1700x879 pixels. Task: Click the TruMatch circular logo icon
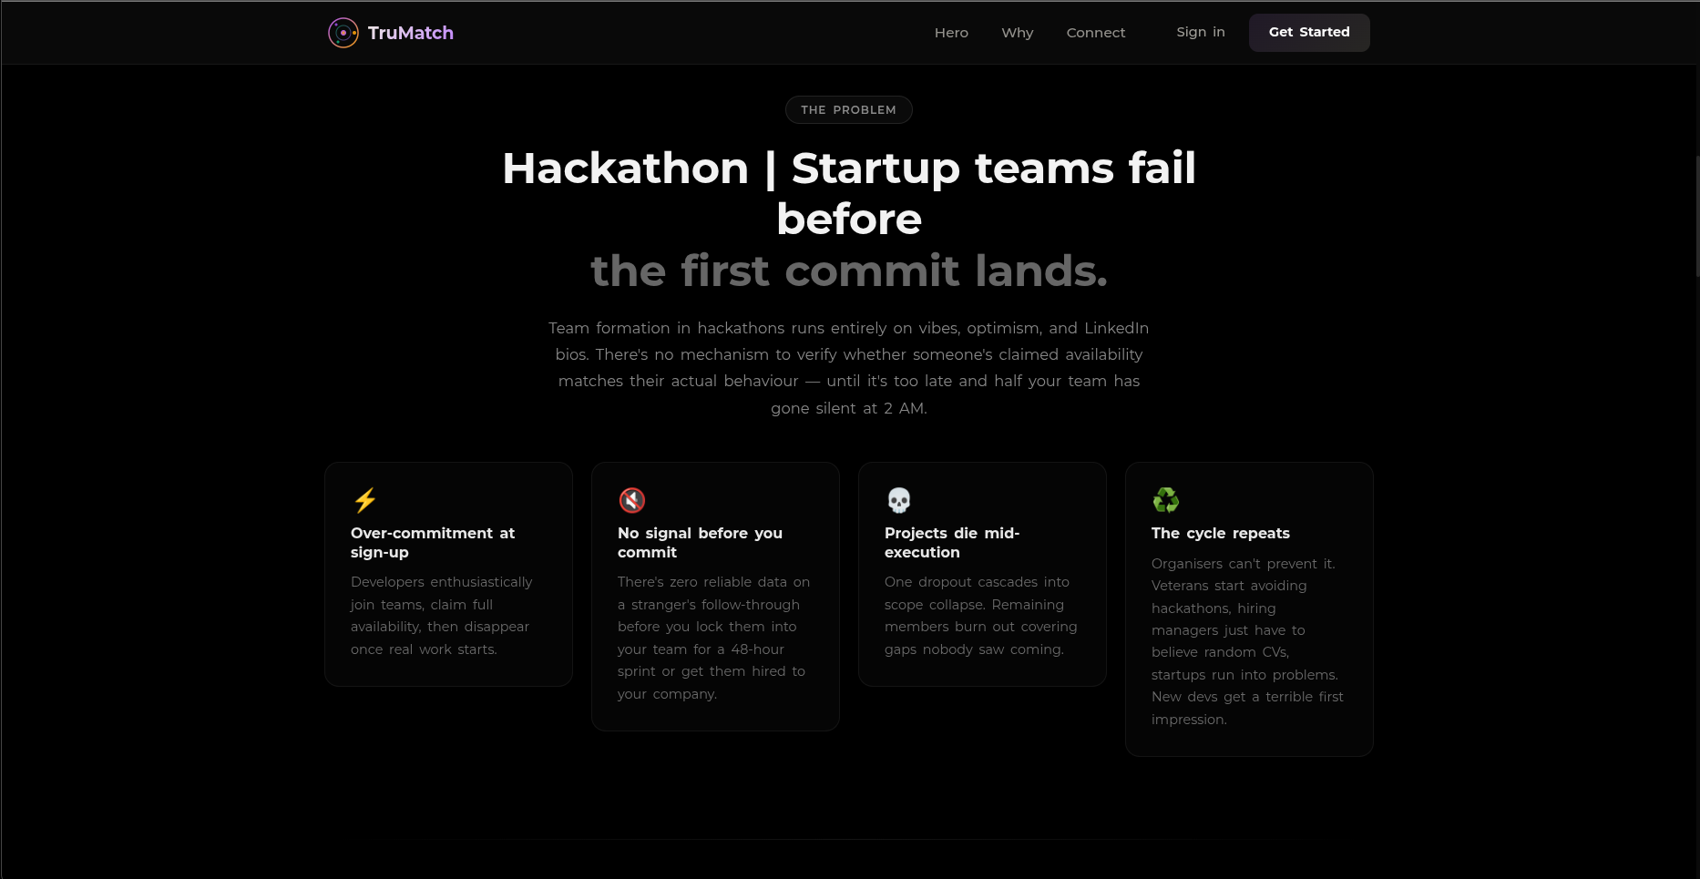[343, 33]
